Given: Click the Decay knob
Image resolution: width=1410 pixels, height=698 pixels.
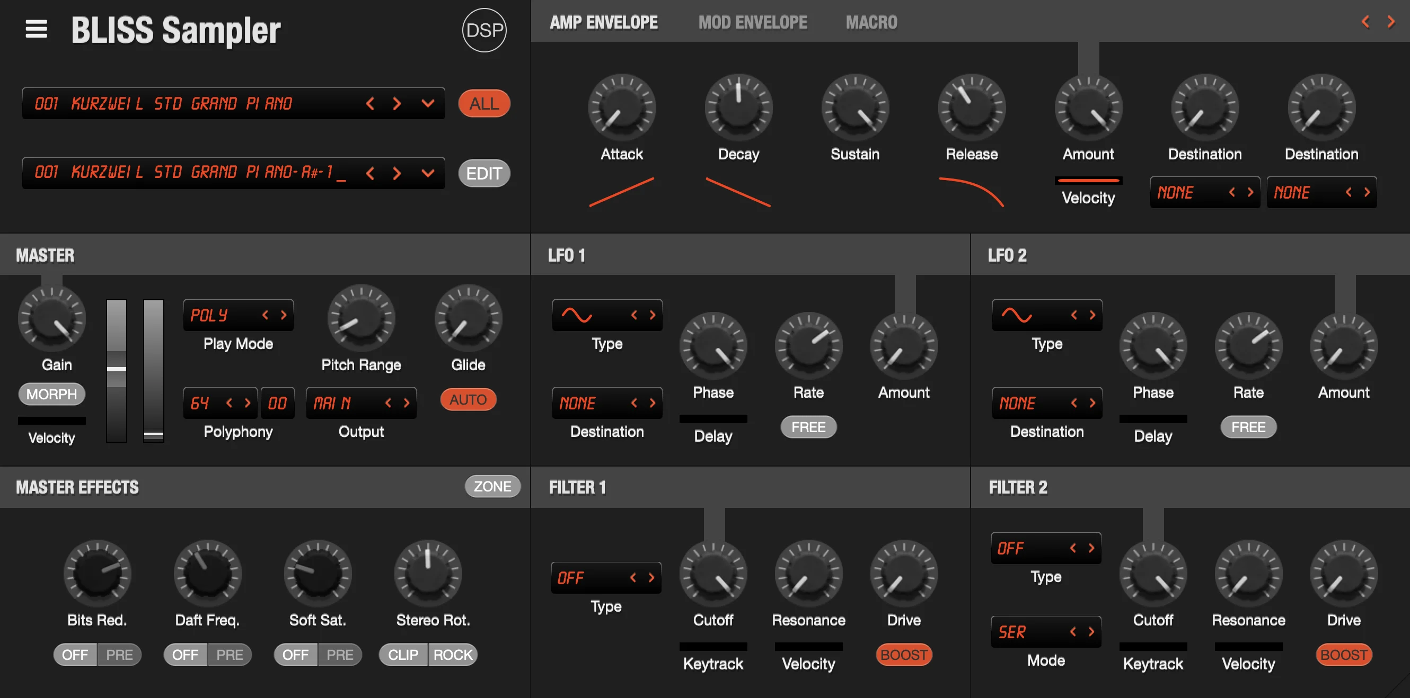Looking at the screenshot, I should tap(738, 108).
